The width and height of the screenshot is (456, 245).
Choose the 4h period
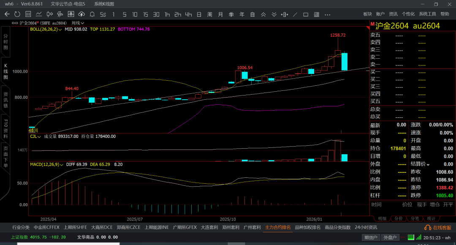pos(188,14)
